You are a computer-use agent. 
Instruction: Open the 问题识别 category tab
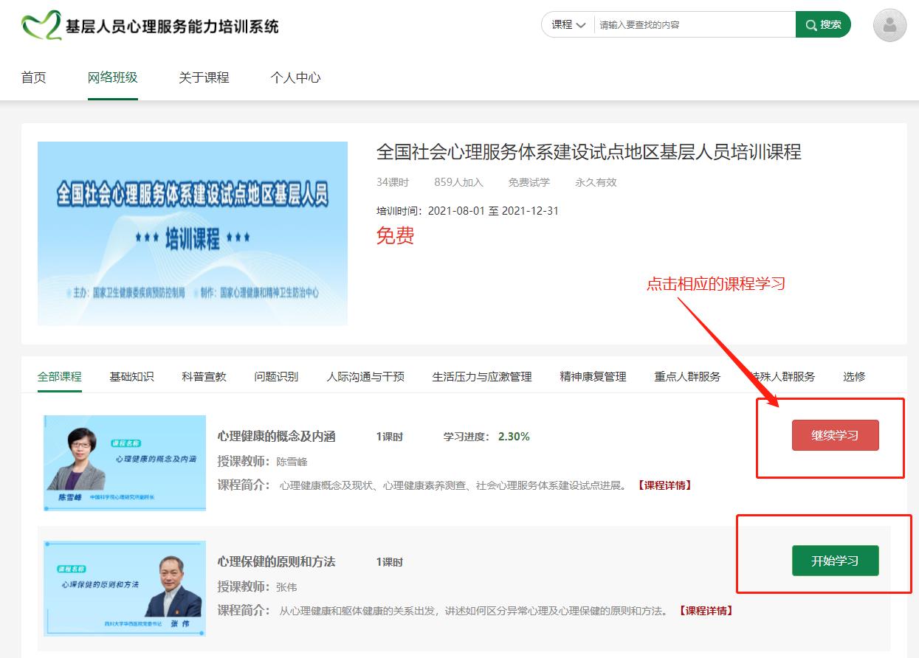click(x=276, y=376)
